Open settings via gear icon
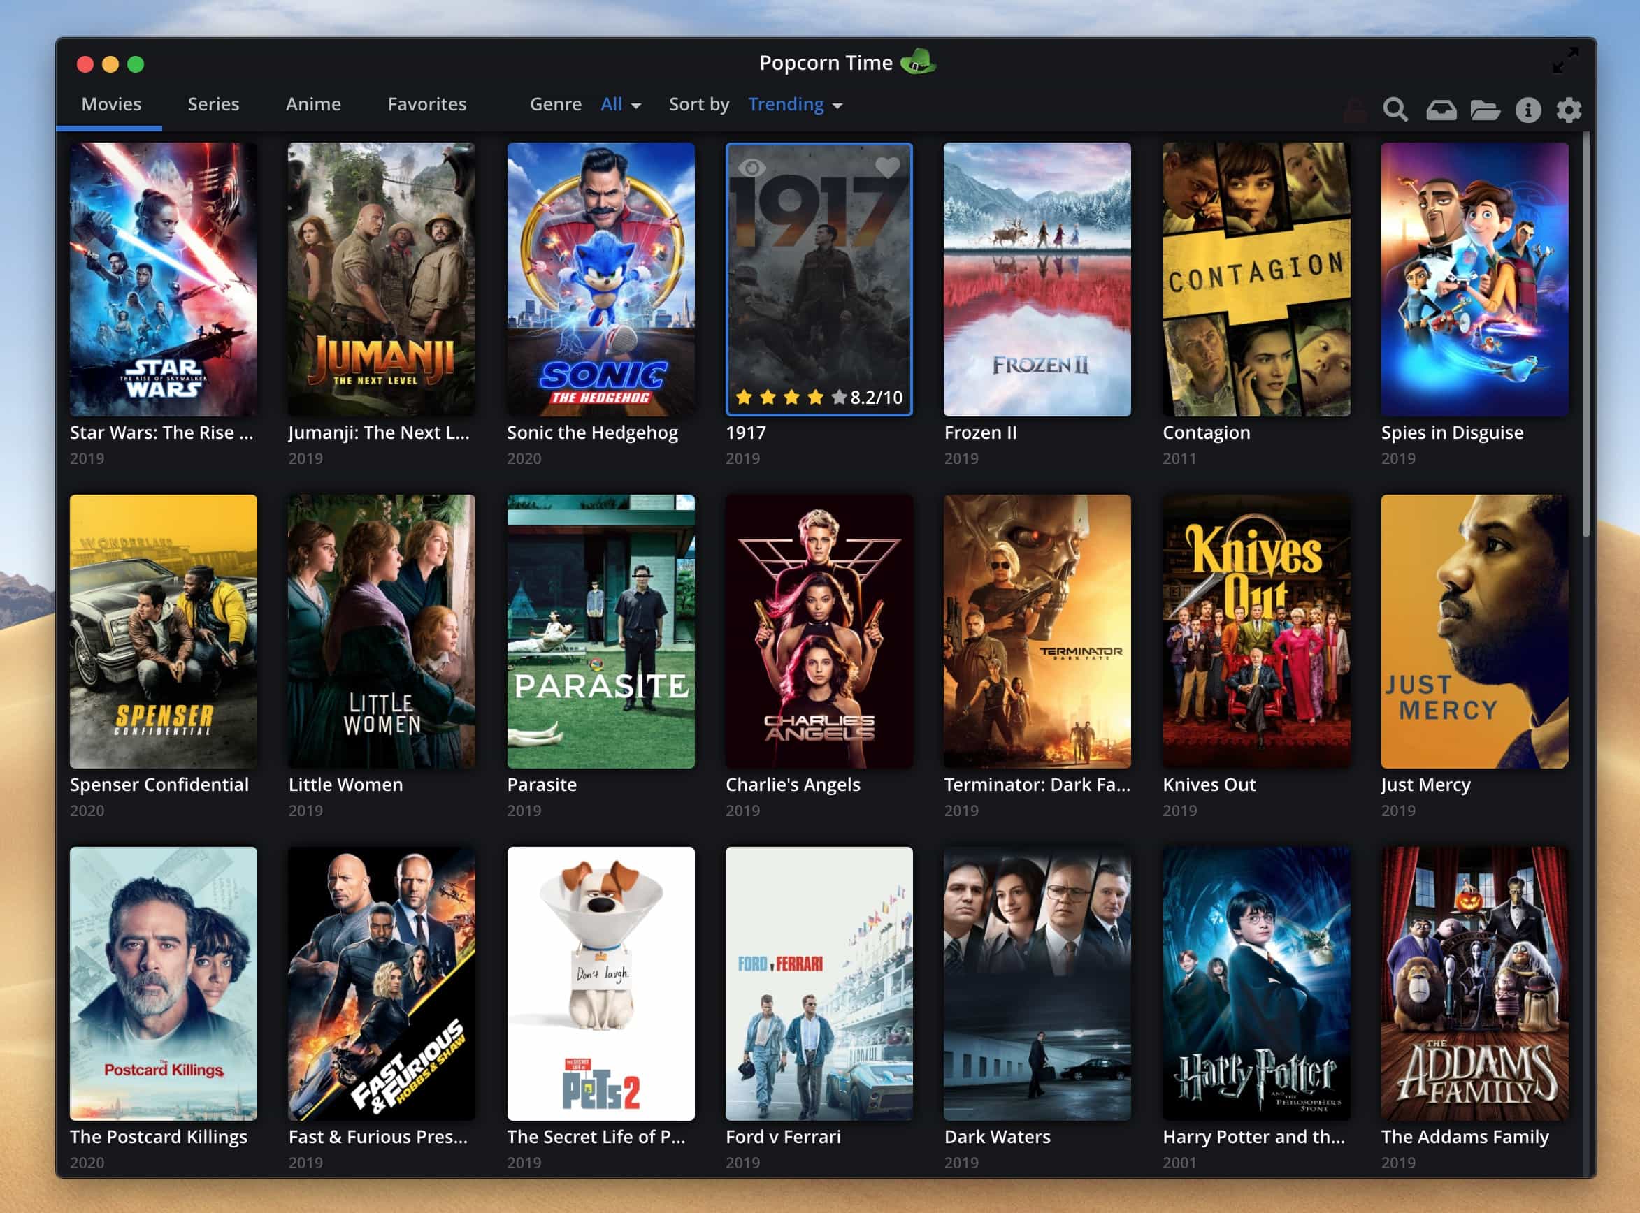This screenshot has height=1213, width=1640. [1569, 110]
